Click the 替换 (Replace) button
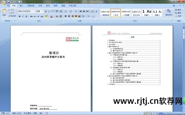This screenshot has width=185, height=115. point(178,13)
